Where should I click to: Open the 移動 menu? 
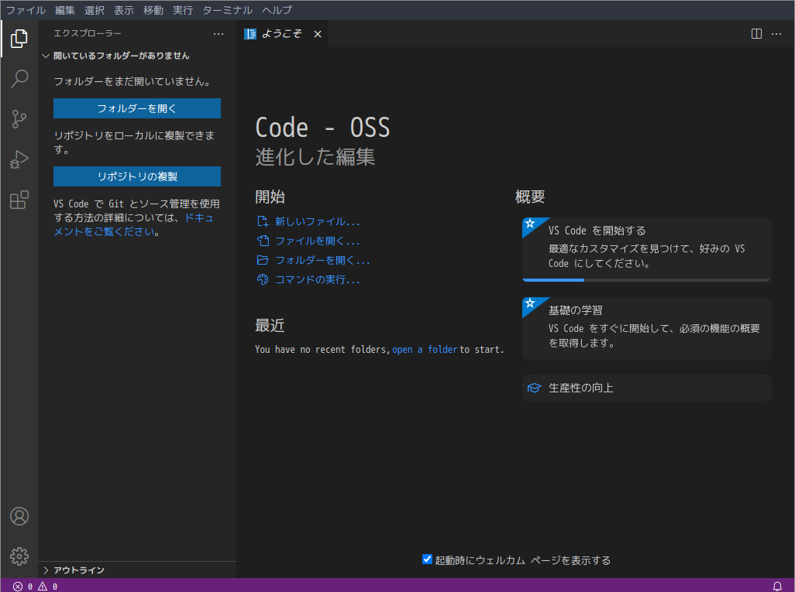point(153,10)
